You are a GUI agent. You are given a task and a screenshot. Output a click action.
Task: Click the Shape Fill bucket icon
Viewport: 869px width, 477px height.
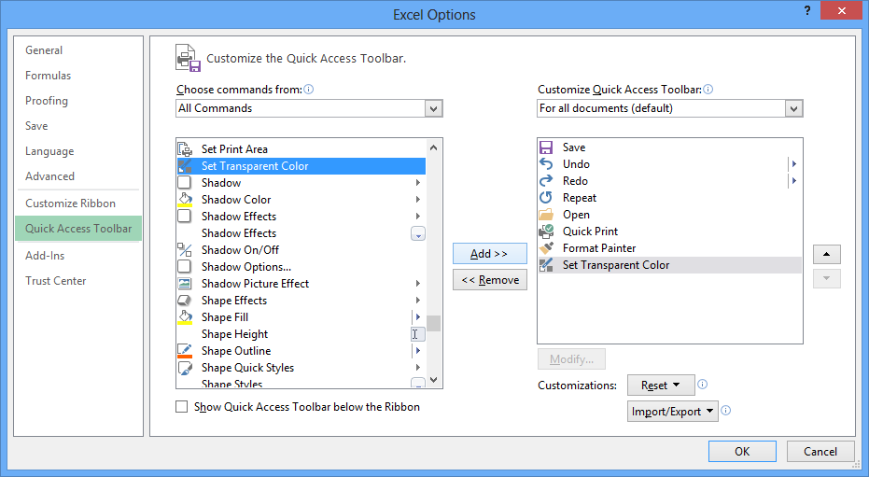(185, 317)
